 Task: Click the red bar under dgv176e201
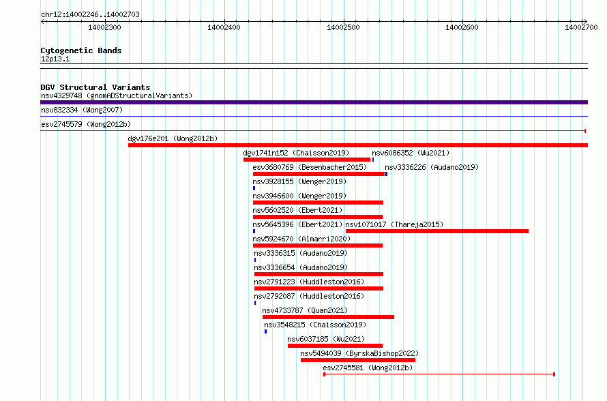pyautogui.click(x=358, y=145)
